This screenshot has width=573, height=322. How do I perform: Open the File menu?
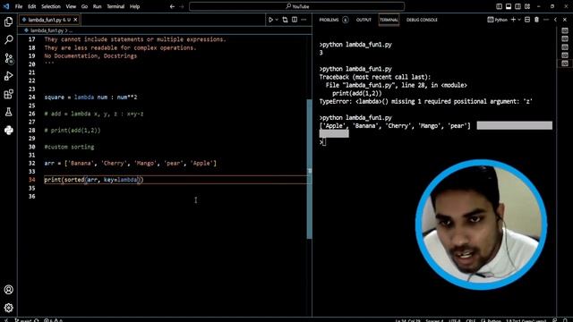(x=19, y=6)
